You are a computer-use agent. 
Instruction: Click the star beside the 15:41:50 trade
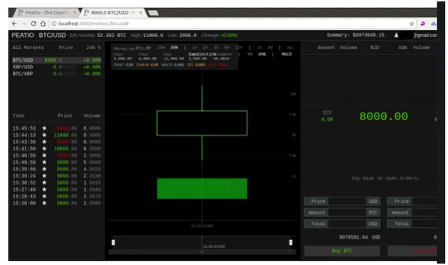click(44, 149)
